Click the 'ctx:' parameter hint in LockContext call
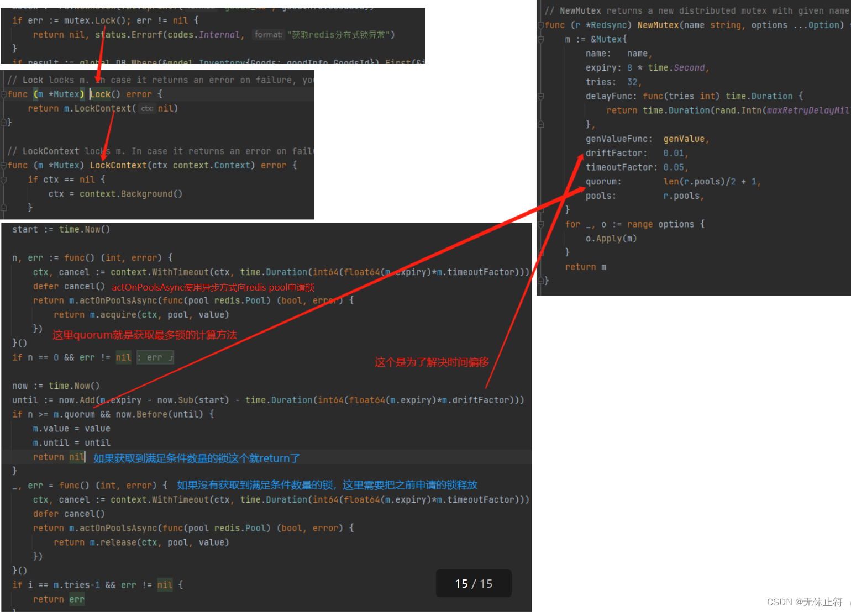Screen dimensions: 851x612 pos(146,109)
